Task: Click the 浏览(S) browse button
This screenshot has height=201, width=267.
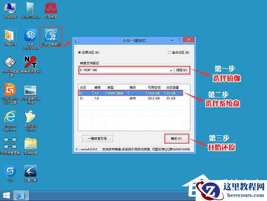Action: coord(182,70)
